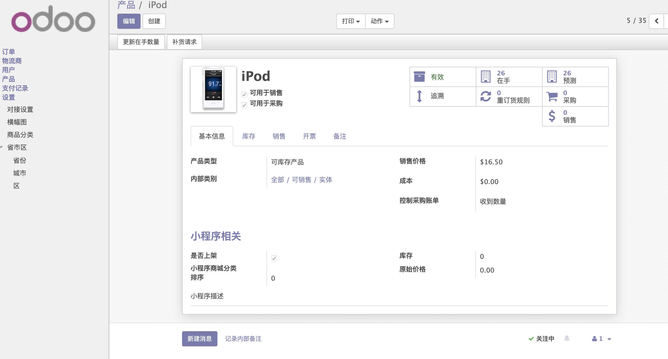This screenshot has height=359, width=668.
Task: Go to previous record with left chevron
Action: 656,21
